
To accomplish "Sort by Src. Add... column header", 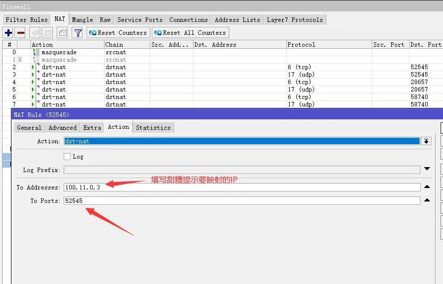I will 172,45.
